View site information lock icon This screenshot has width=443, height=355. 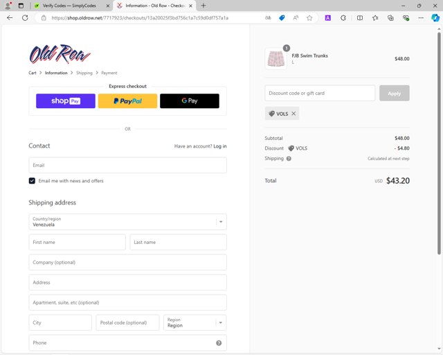pos(44,18)
